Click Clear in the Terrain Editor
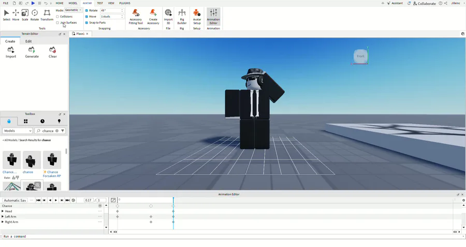Viewport: 466px width, 247px height. 53,52
